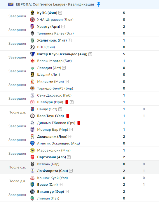Select the highlighted Ислочь vs Ла-Фиорита row
The image size is (159, 203).
point(79,167)
